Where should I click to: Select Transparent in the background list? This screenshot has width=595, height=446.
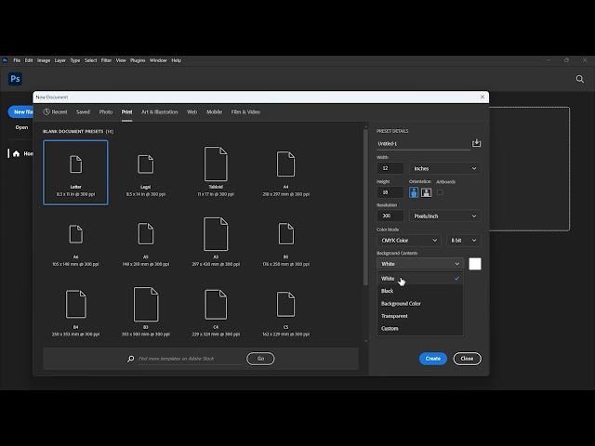tap(419, 316)
